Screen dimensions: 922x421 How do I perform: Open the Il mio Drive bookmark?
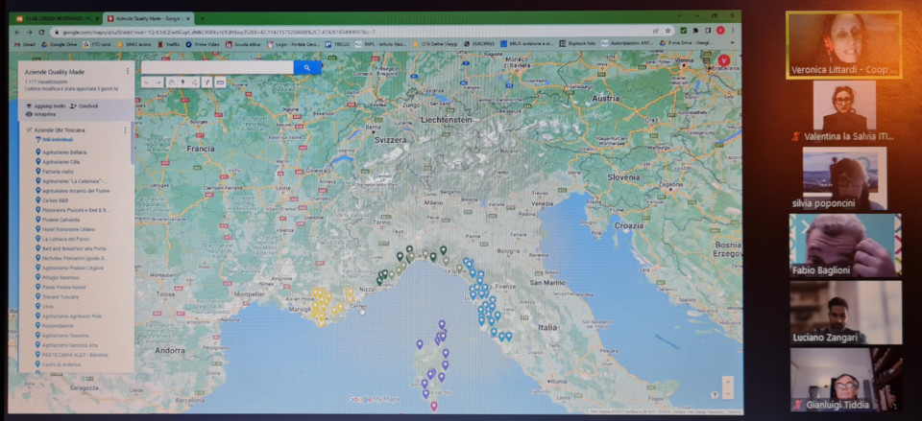point(685,43)
